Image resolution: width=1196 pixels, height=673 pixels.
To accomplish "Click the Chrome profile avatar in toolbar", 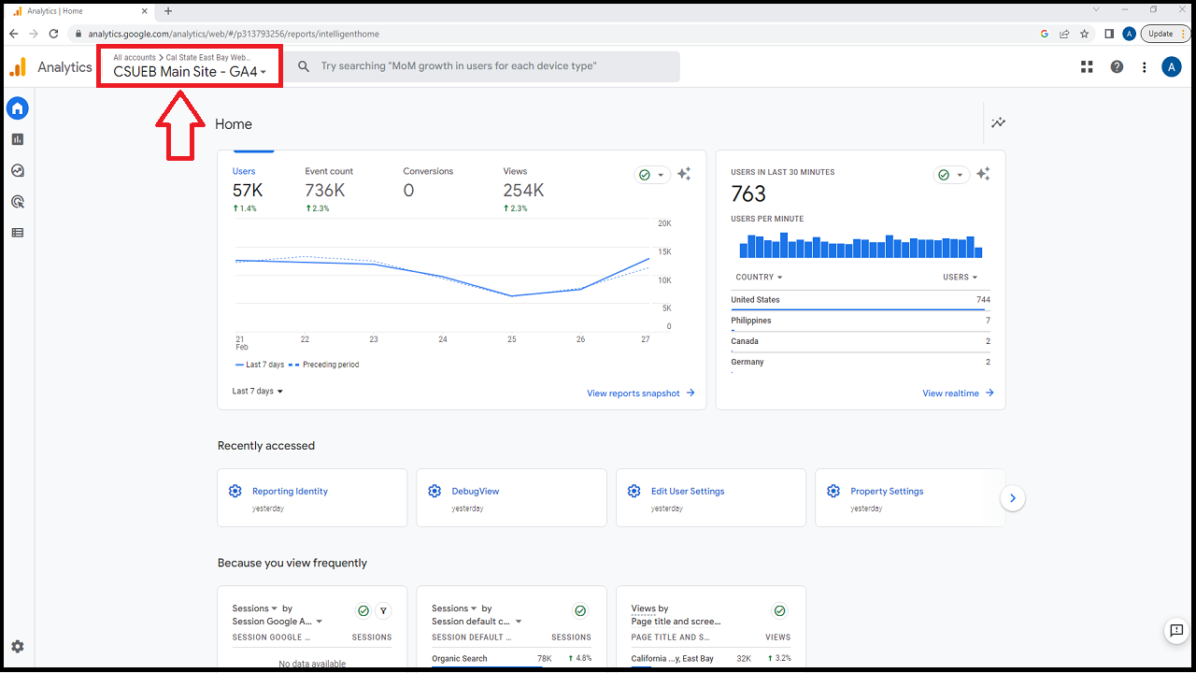I will pos(1130,34).
